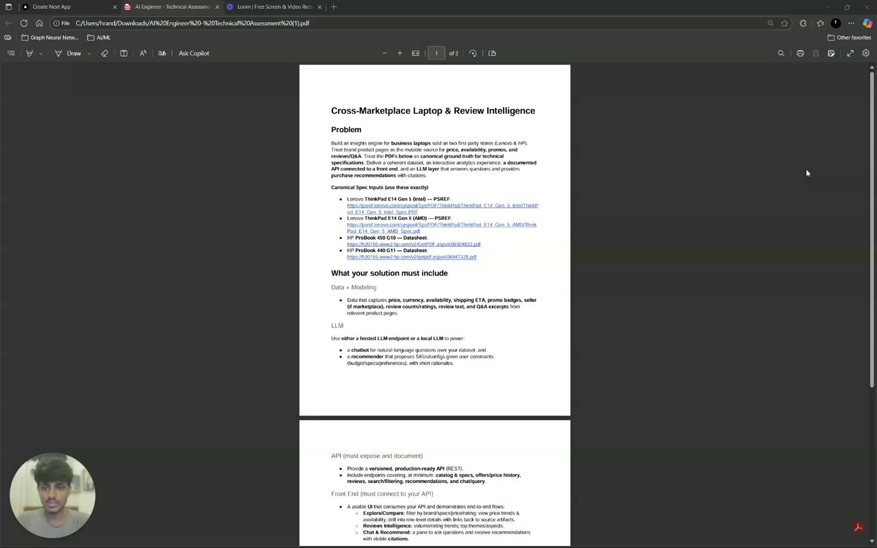This screenshot has width=877, height=548.
Task: Open the Translate tool icon
Action: [162, 53]
